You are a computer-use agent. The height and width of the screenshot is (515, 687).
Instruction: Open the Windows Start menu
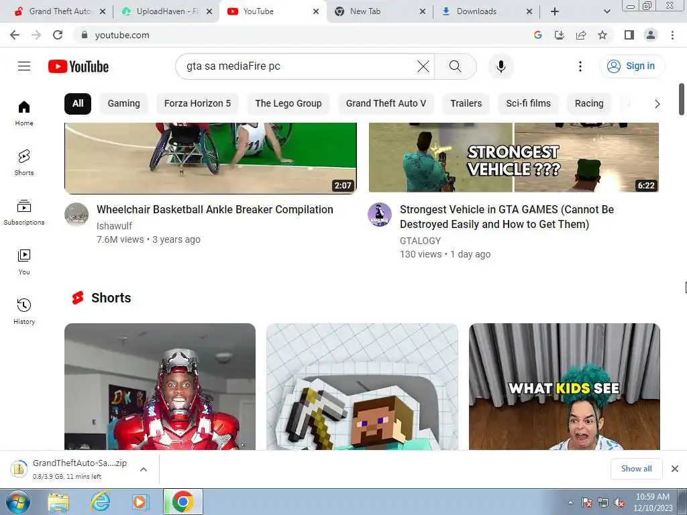[17, 502]
